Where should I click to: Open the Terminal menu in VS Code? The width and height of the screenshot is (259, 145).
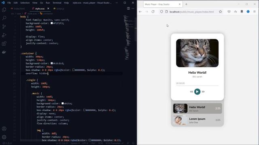(57, 3)
